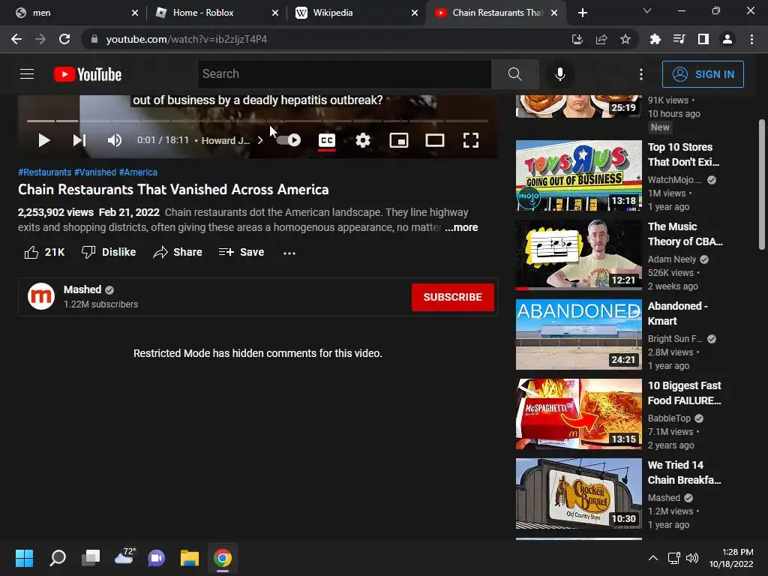Play the video with the play button
This screenshot has height=576, width=768.
tap(44, 140)
